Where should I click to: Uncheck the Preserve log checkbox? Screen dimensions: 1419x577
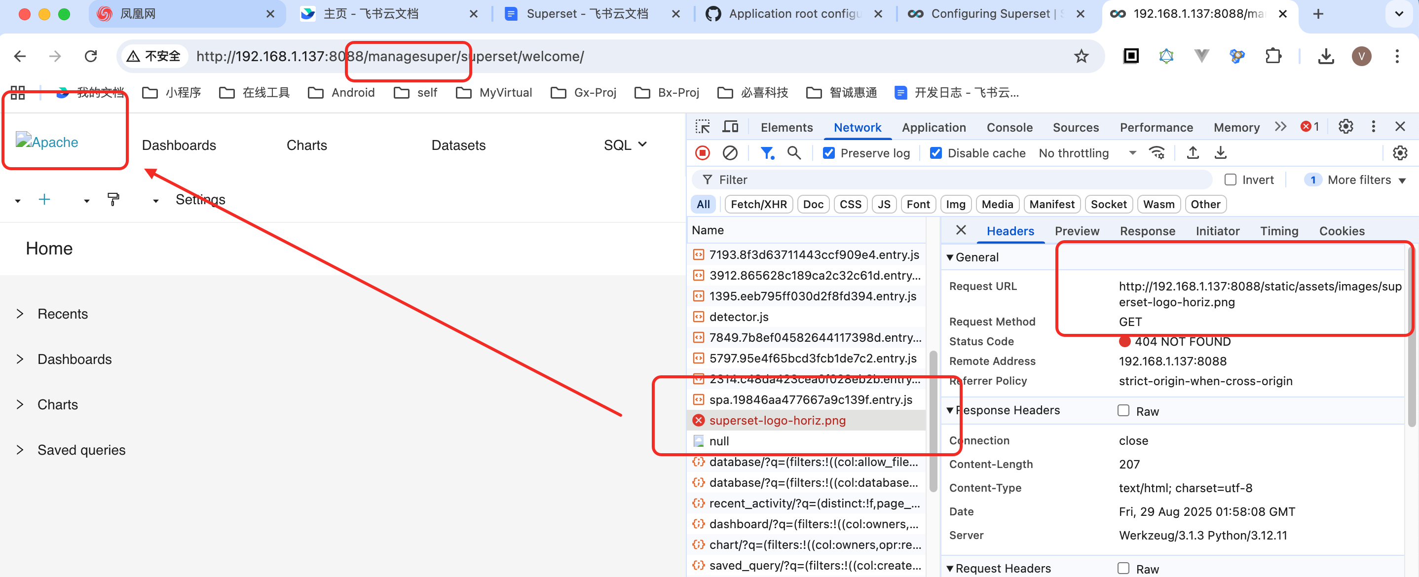828,153
